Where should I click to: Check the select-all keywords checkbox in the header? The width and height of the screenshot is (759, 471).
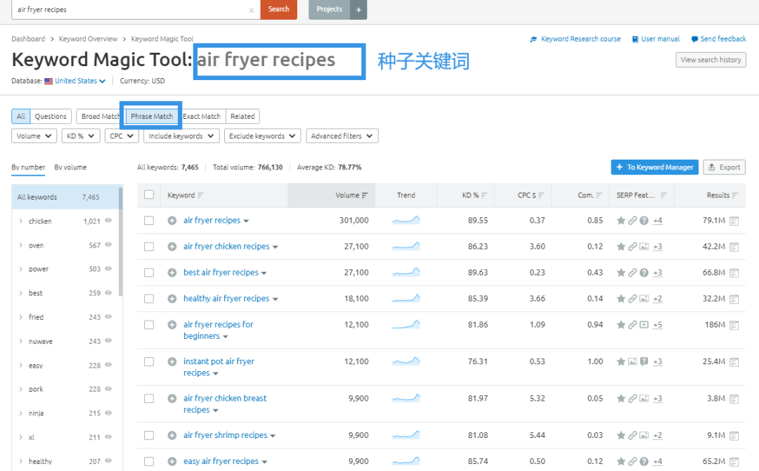coord(149,195)
